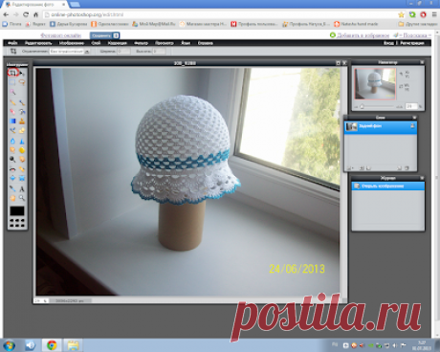Viewport: 440px width, 352px height.
Task: Open the Изображение menu
Action: 72,43
